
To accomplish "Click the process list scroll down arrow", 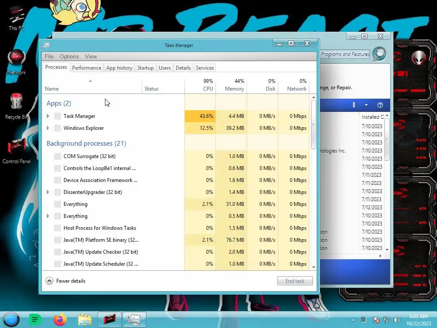I will (314, 267).
